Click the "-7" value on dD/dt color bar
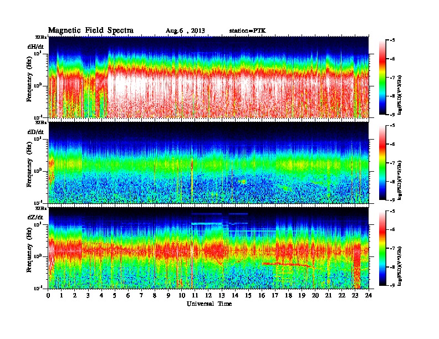Screen dimensions: 439x339 (392, 163)
